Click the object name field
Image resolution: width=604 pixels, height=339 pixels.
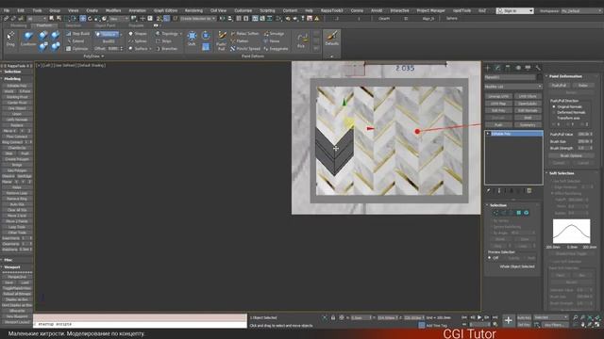(510, 77)
